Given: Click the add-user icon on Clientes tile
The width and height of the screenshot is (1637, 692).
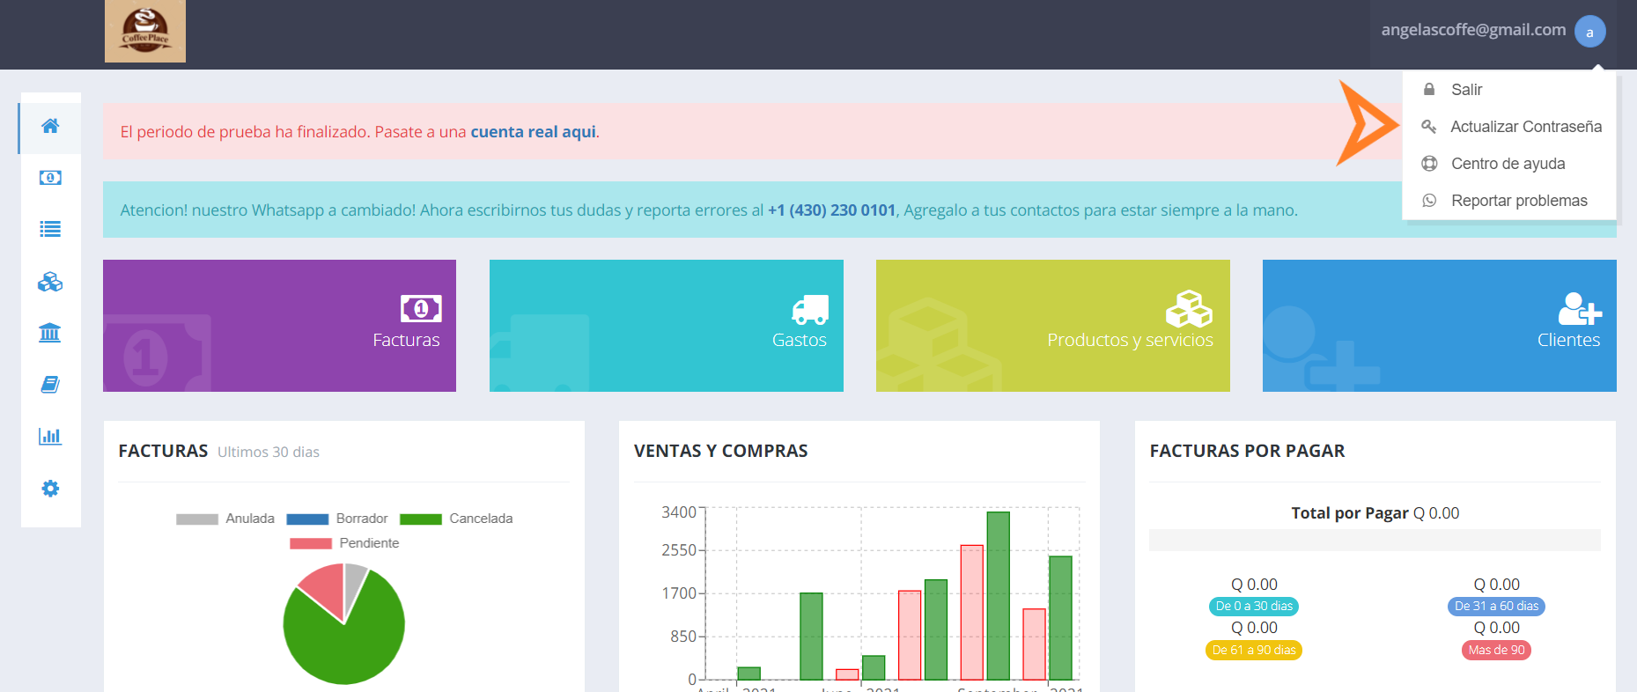Looking at the screenshot, I should coord(1580,309).
